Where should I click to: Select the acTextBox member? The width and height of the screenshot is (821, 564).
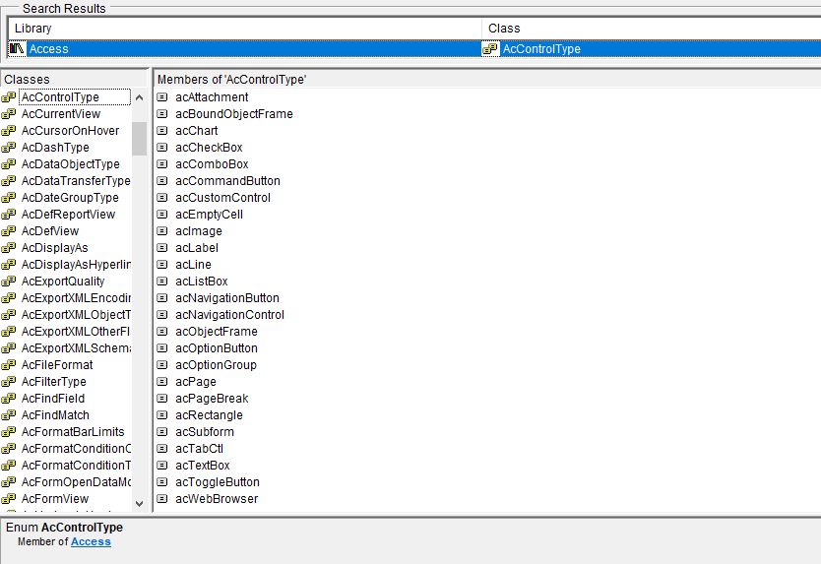(x=202, y=466)
